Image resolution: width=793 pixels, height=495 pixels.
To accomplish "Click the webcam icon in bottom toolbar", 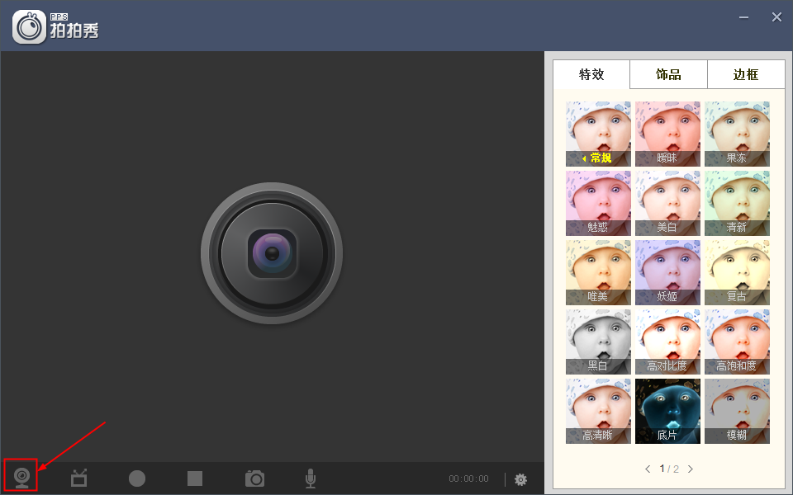I will (x=21, y=478).
